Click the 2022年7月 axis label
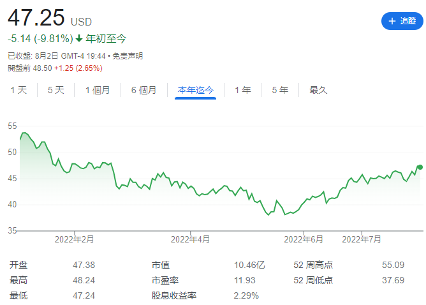The image size is (426, 305). tap(362, 239)
